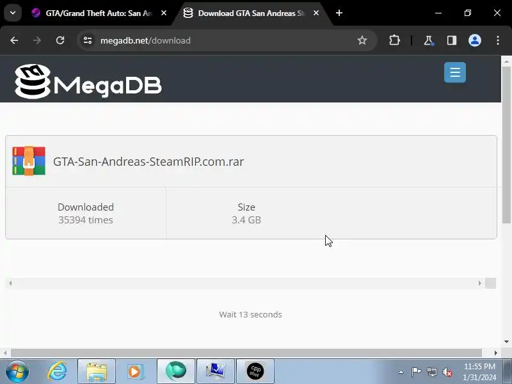Open the Windows Start menu

pyautogui.click(x=17, y=371)
